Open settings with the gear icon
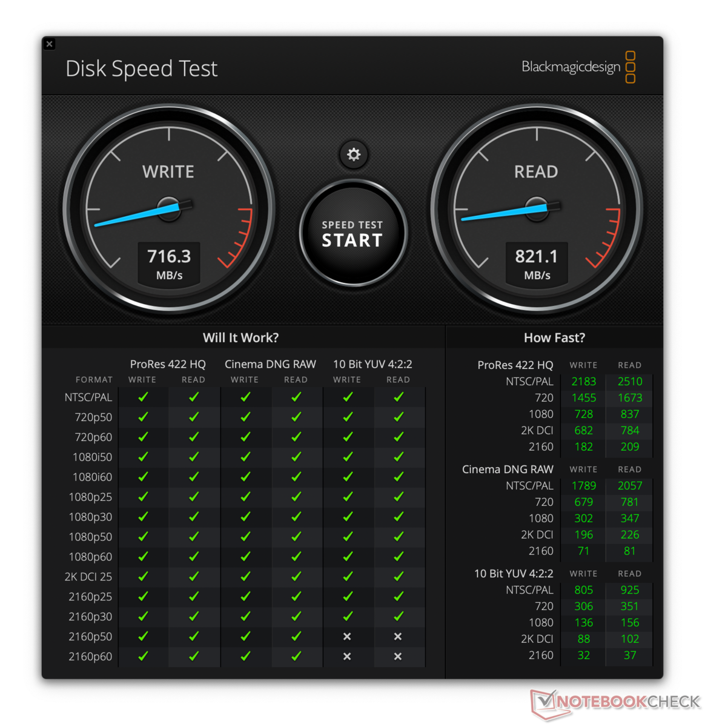Image resolution: width=705 pixels, height=727 pixels. coord(354,154)
